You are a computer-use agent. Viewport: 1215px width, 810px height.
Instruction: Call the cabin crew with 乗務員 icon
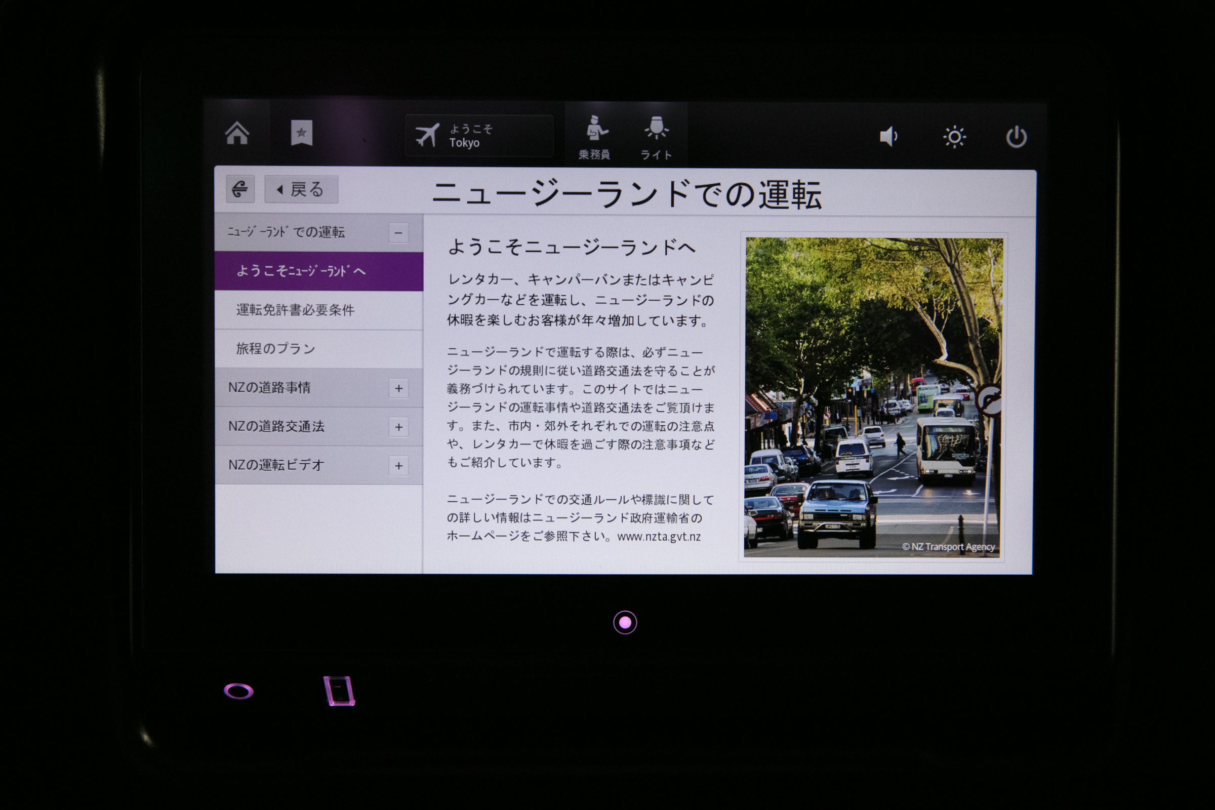tap(594, 137)
